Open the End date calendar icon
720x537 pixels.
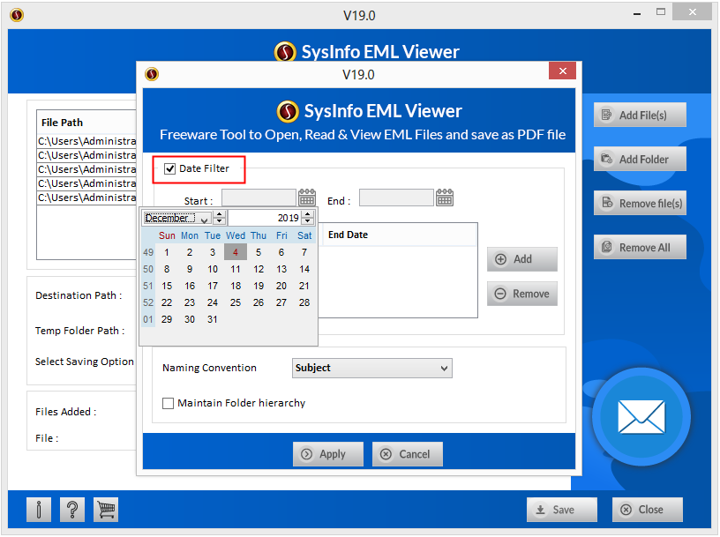click(x=445, y=198)
